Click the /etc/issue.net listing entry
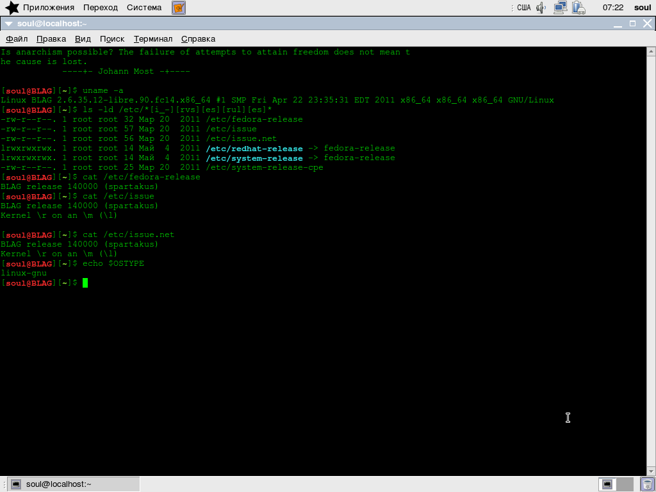This screenshot has width=656, height=492. pyautogui.click(x=242, y=138)
